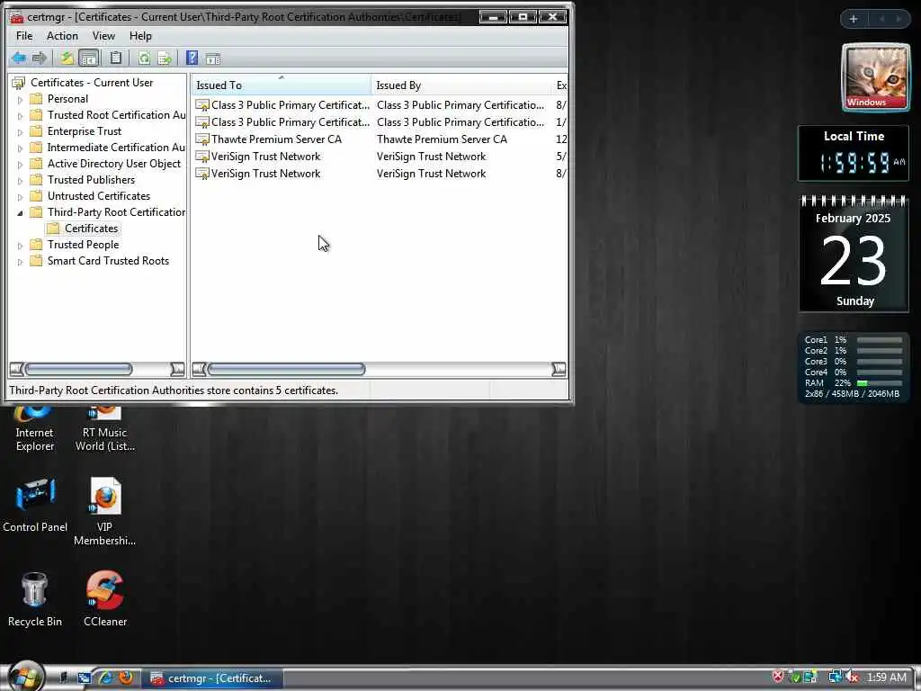Select RT Music World desktop shortcut

[105, 429]
